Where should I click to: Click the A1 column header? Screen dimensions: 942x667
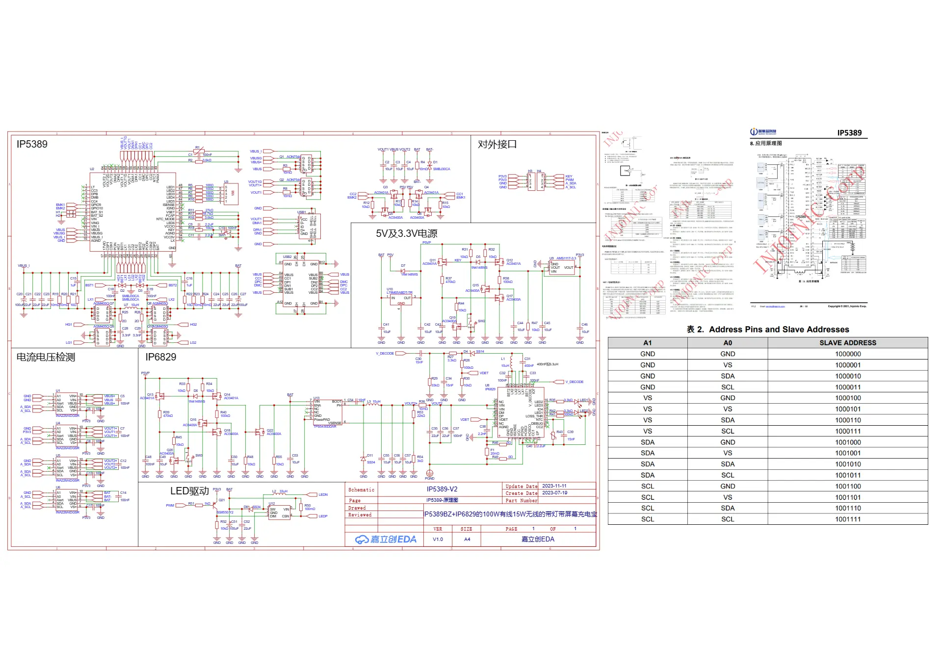648,343
